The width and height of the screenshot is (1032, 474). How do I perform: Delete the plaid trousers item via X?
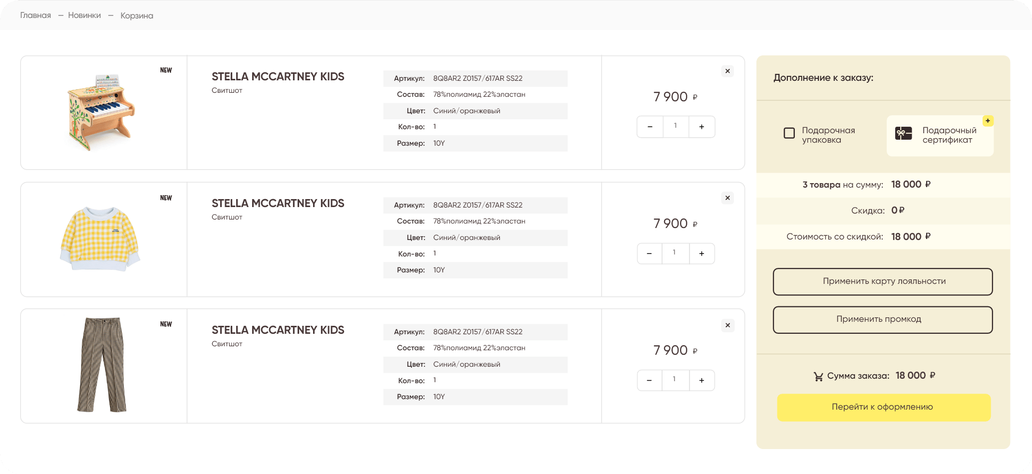coord(727,325)
